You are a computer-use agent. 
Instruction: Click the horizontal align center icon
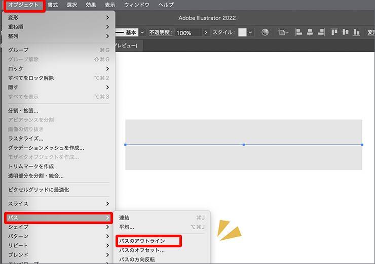(x=310, y=32)
